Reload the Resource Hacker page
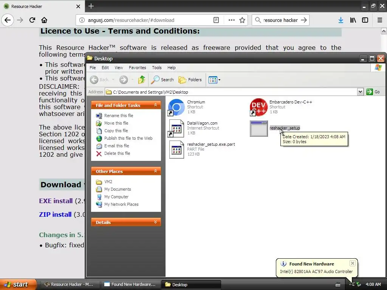The image size is (387, 290). tap(32, 20)
